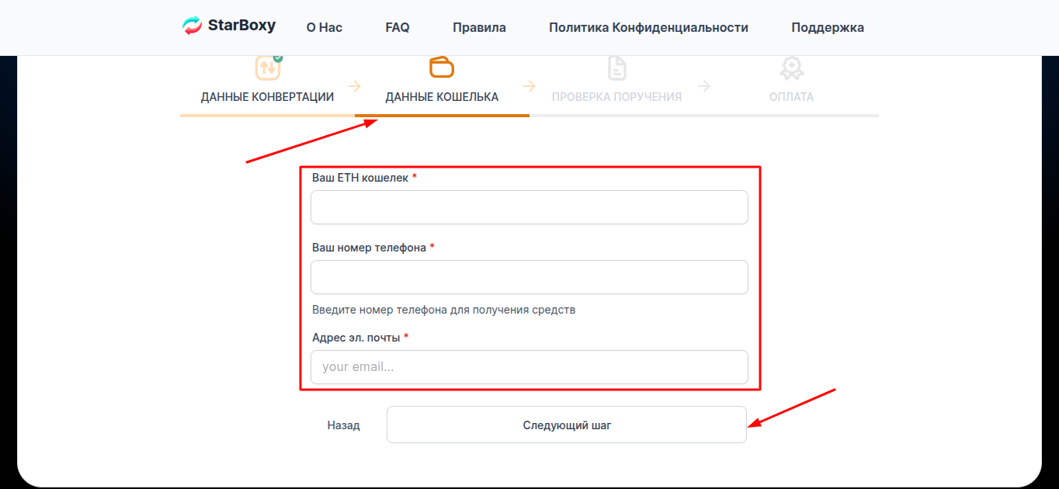1059x489 pixels.
Task: Go back with the Назад link
Action: coord(343,425)
